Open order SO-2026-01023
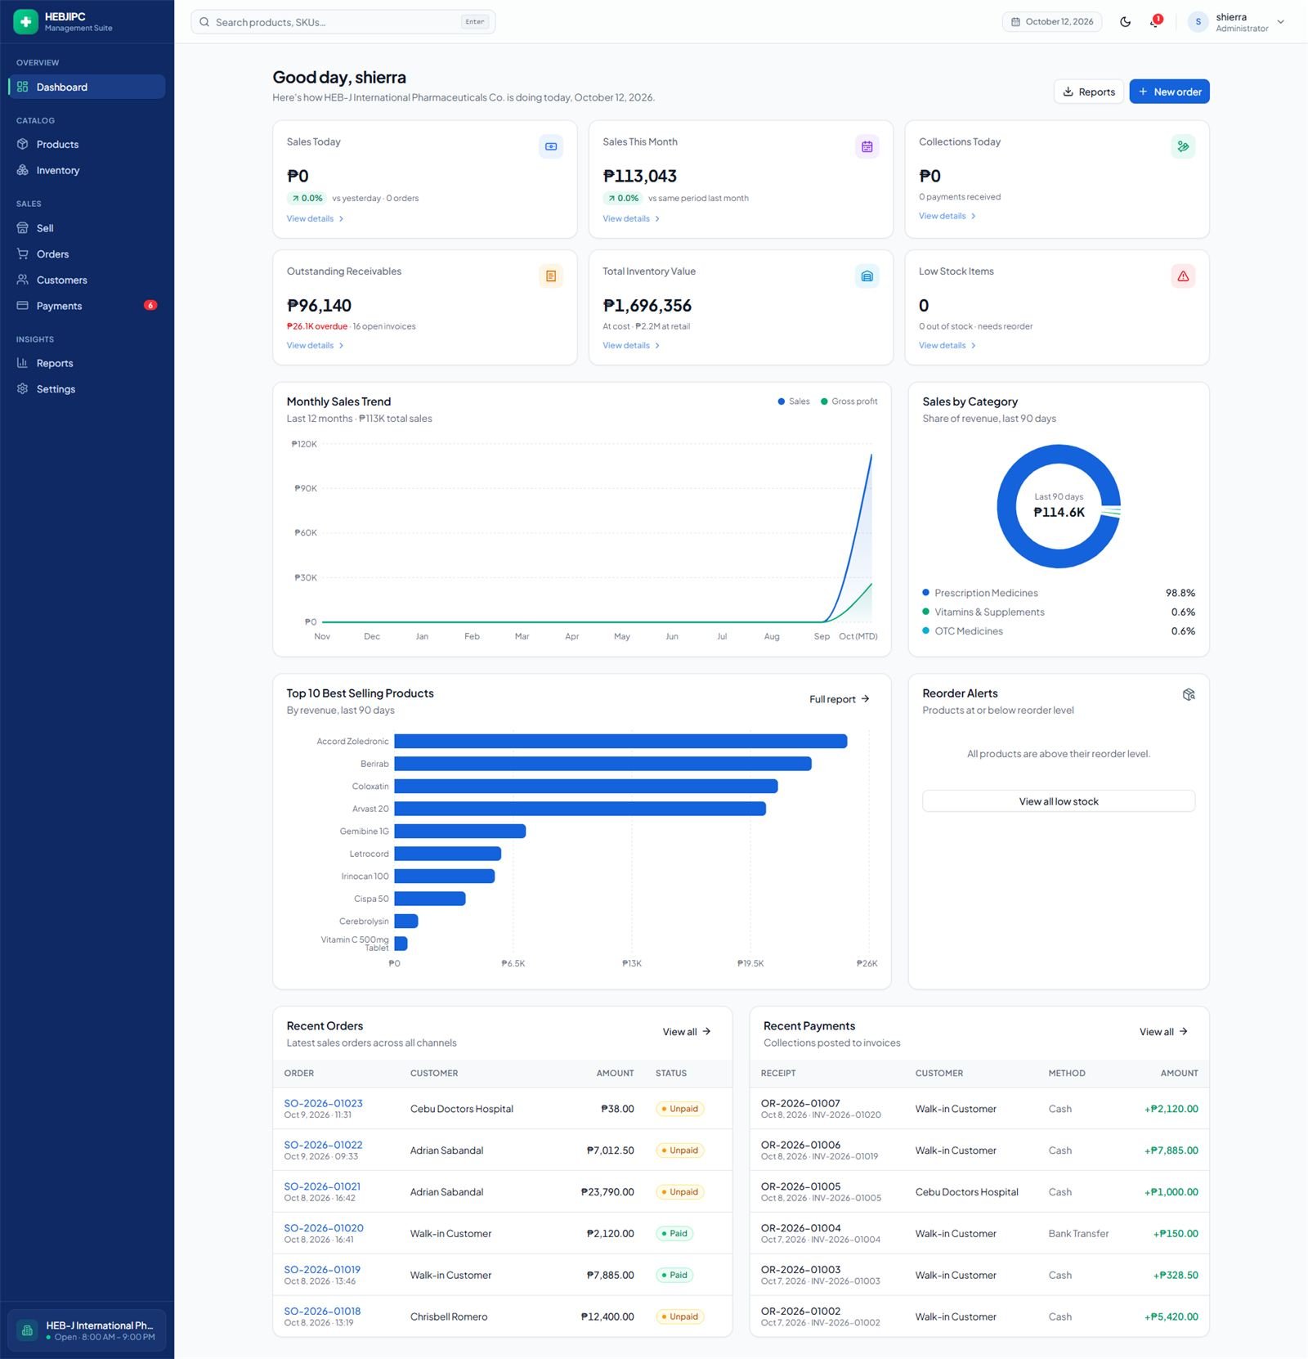The width and height of the screenshot is (1308, 1359). coord(323,1103)
